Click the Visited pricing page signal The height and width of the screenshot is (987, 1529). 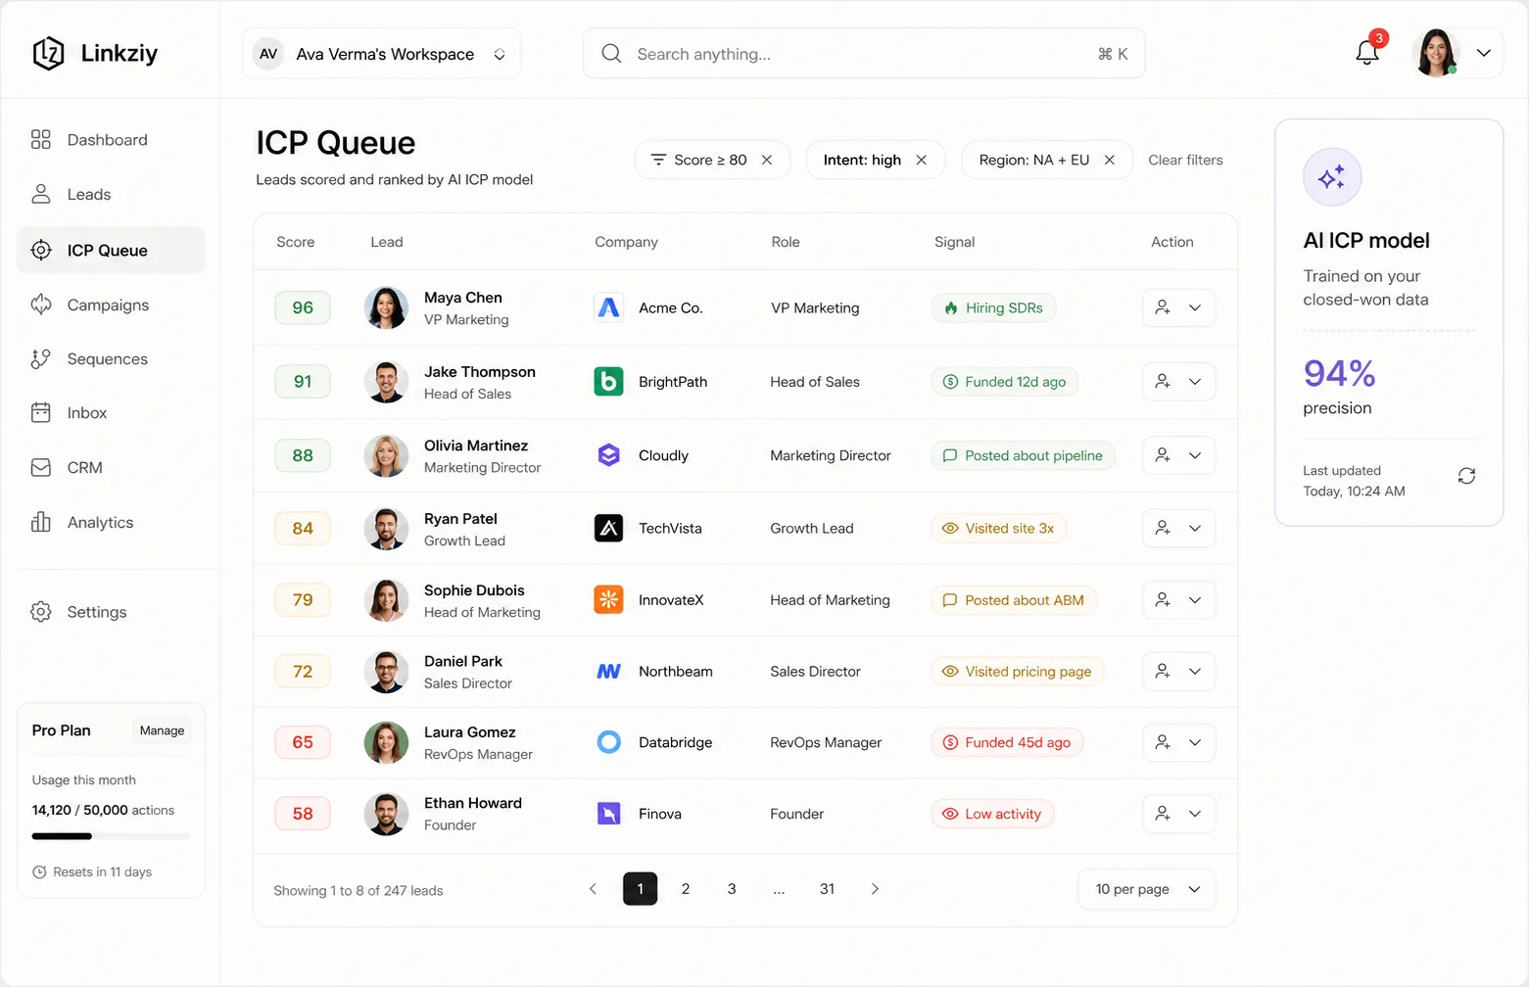(x=1017, y=672)
